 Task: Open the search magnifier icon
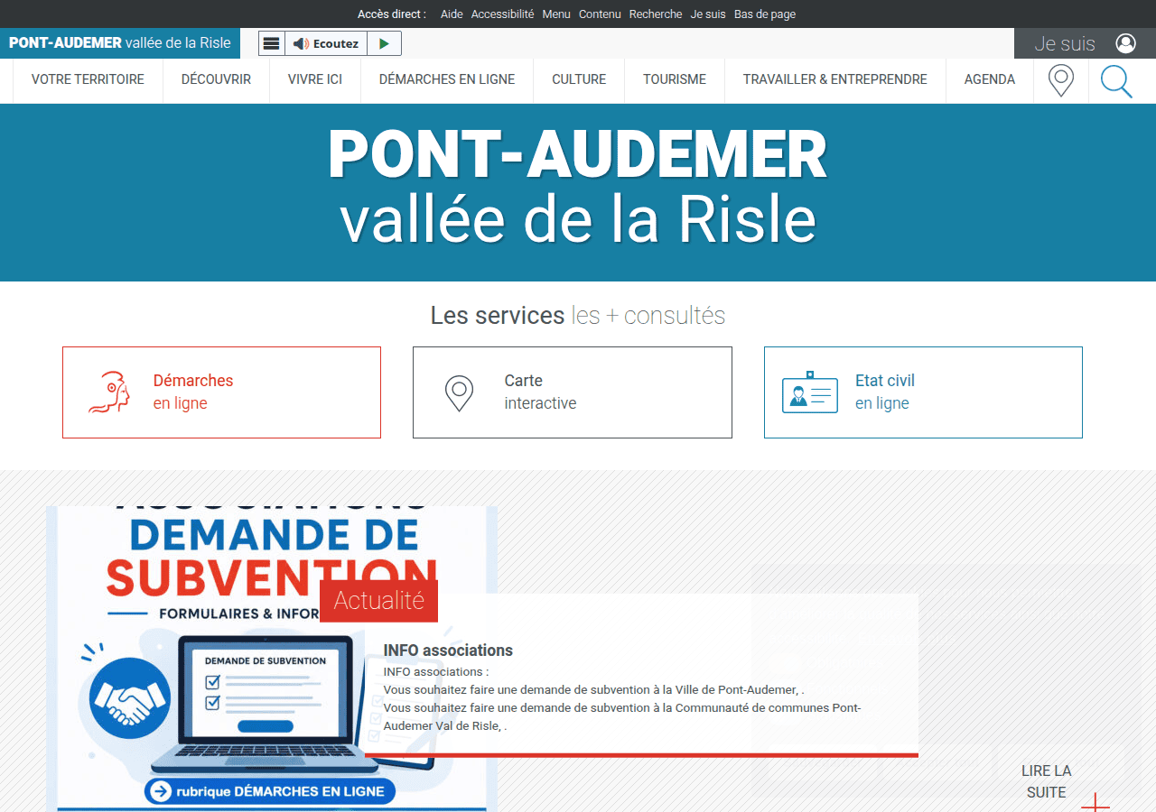click(x=1116, y=81)
